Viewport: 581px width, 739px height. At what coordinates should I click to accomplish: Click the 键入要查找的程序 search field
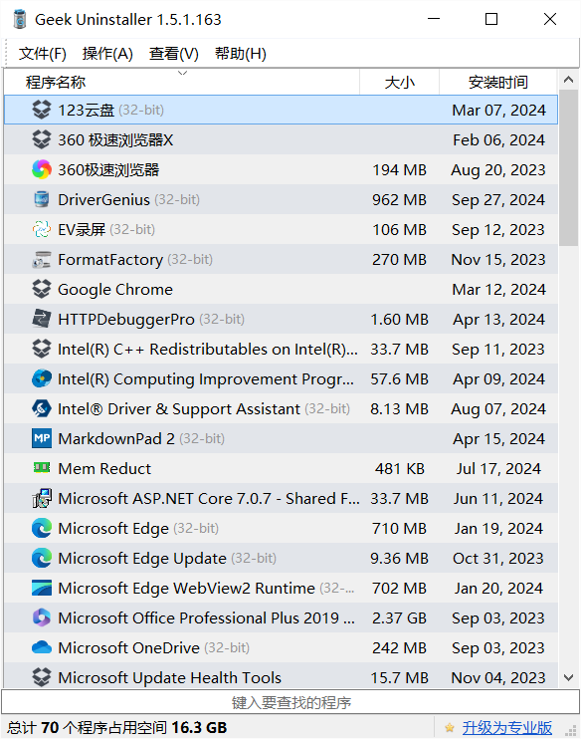(290, 702)
